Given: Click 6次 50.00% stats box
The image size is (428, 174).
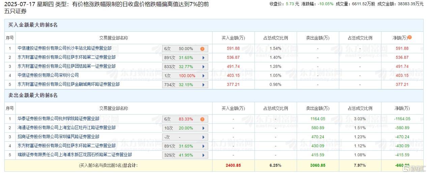Looking at the screenshot, I should [185, 49].
